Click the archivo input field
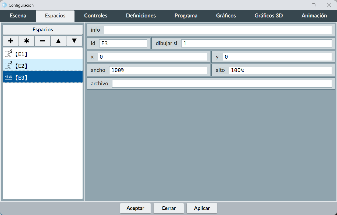 [x=222, y=84]
